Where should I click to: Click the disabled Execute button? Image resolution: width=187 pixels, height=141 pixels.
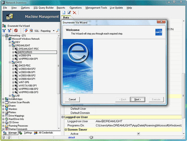pyautogui.click(x=156, y=99)
